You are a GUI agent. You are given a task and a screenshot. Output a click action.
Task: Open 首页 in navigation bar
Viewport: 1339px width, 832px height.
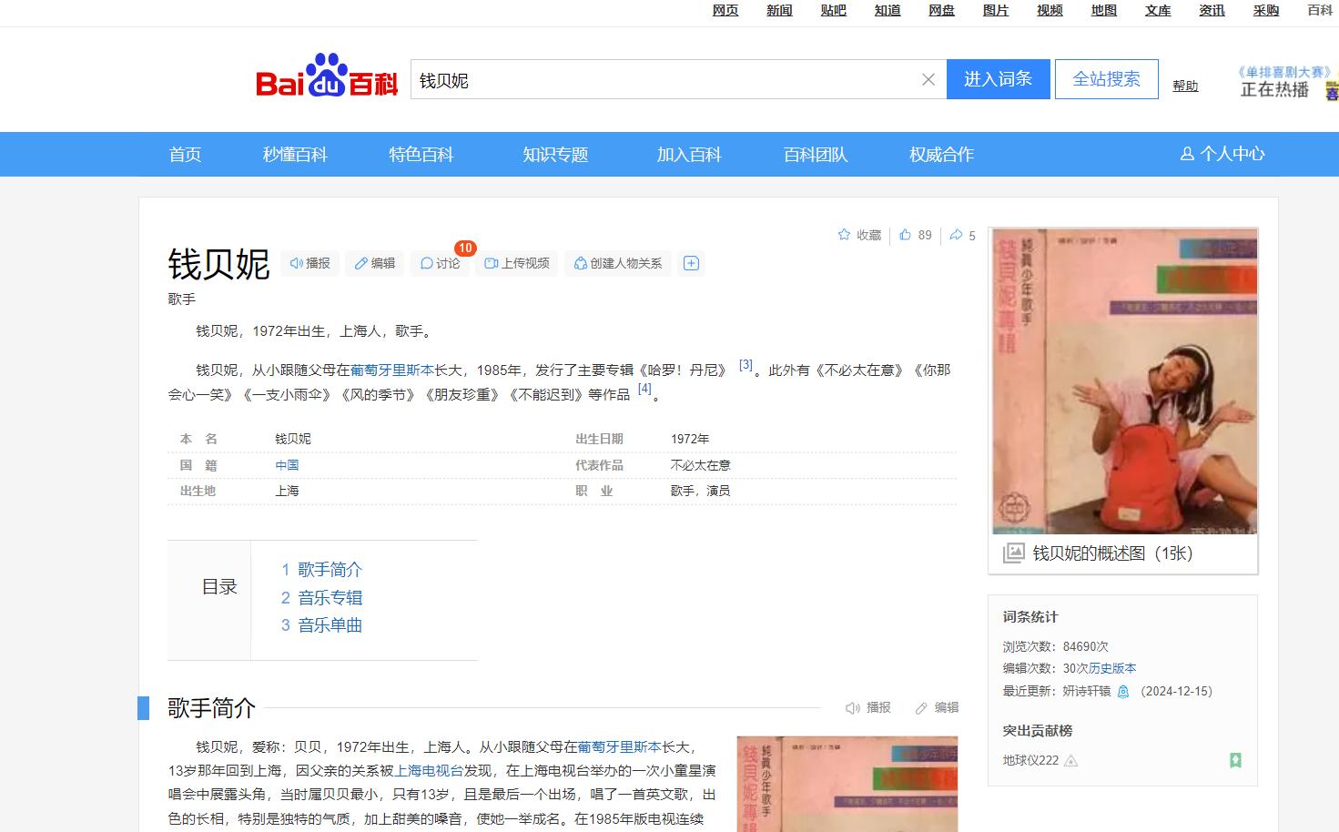pos(186,154)
